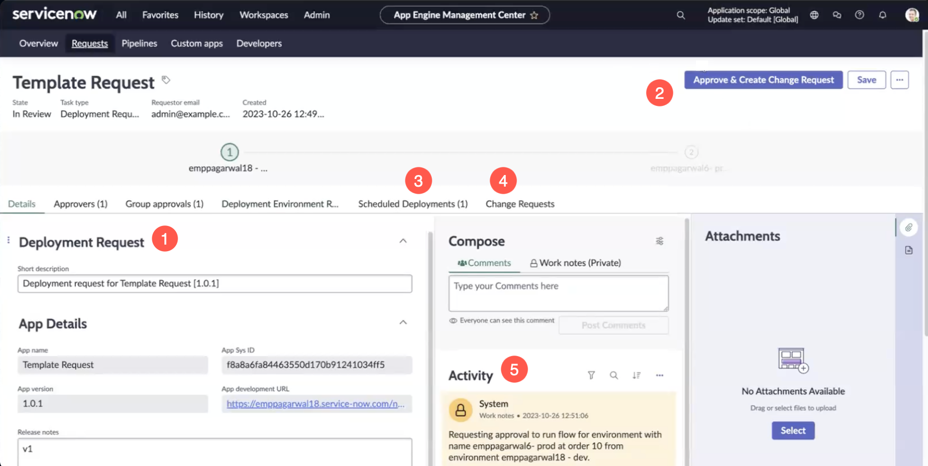928x466 pixels.
Task: Select the Comments compose tab
Action: pyautogui.click(x=484, y=263)
